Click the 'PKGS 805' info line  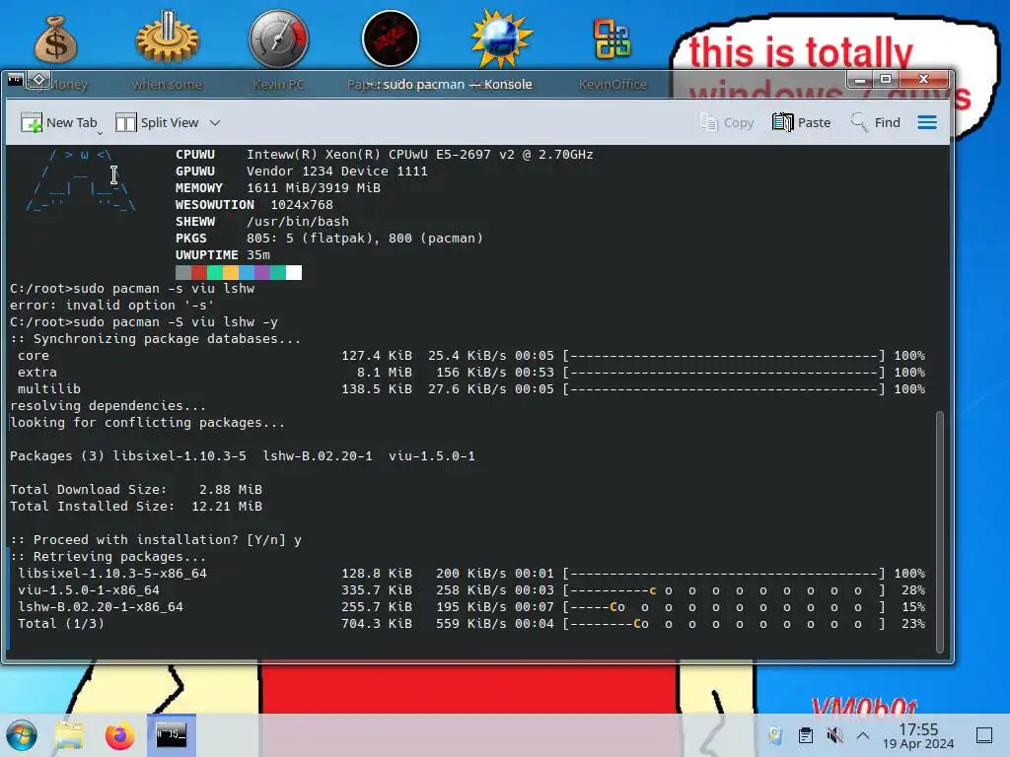[x=329, y=239]
